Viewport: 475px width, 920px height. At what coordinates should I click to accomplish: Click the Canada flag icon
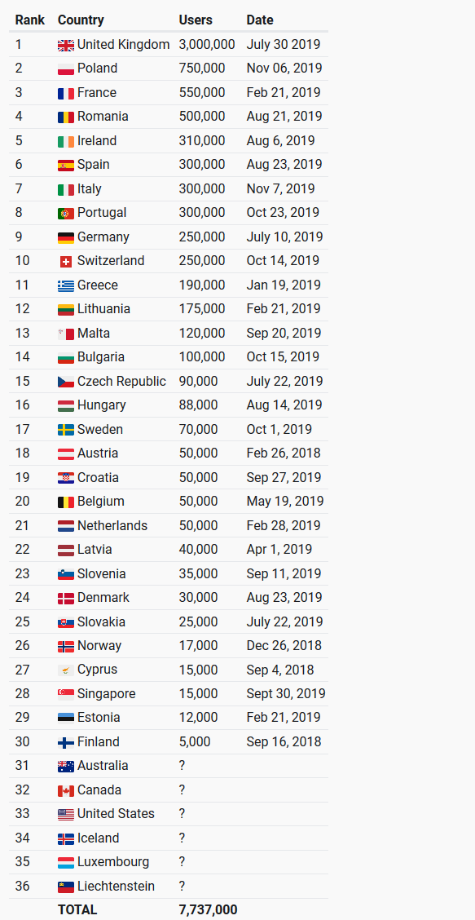[x=66, y=791]
